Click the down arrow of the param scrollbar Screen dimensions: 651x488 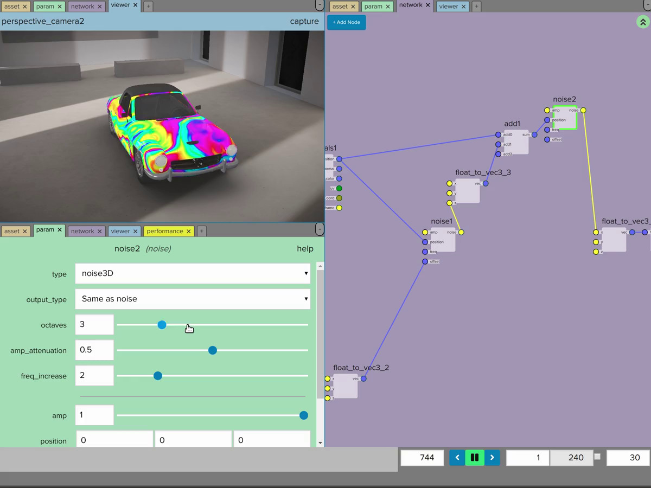tap(320, 443)
